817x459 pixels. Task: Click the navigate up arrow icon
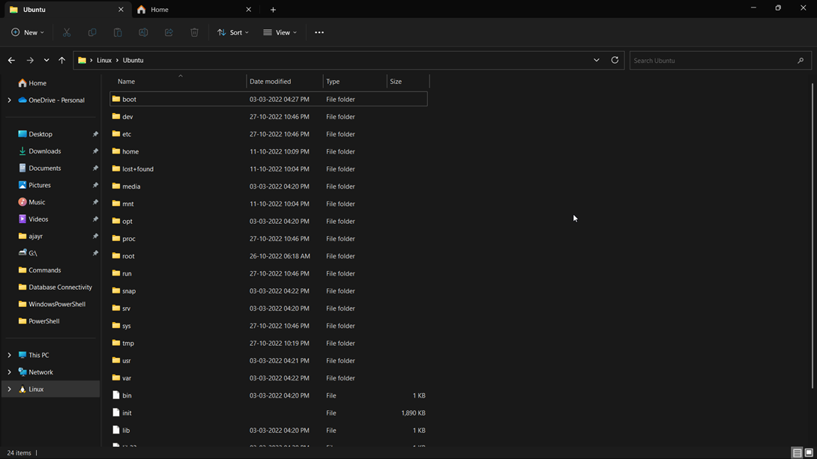(x=61, y=60)
